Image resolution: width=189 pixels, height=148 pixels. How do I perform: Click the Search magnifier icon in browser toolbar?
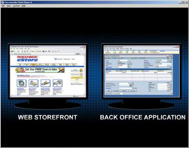point(31,51)
